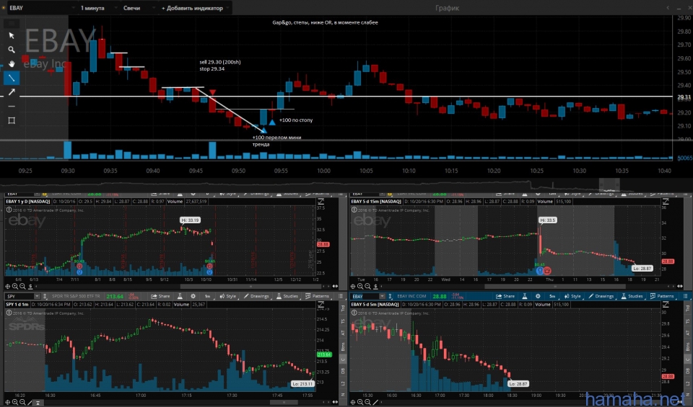Click Share in EBAY 5m toolbar
The height and width of the screenshot is (407, 693).
click(505, 296)
